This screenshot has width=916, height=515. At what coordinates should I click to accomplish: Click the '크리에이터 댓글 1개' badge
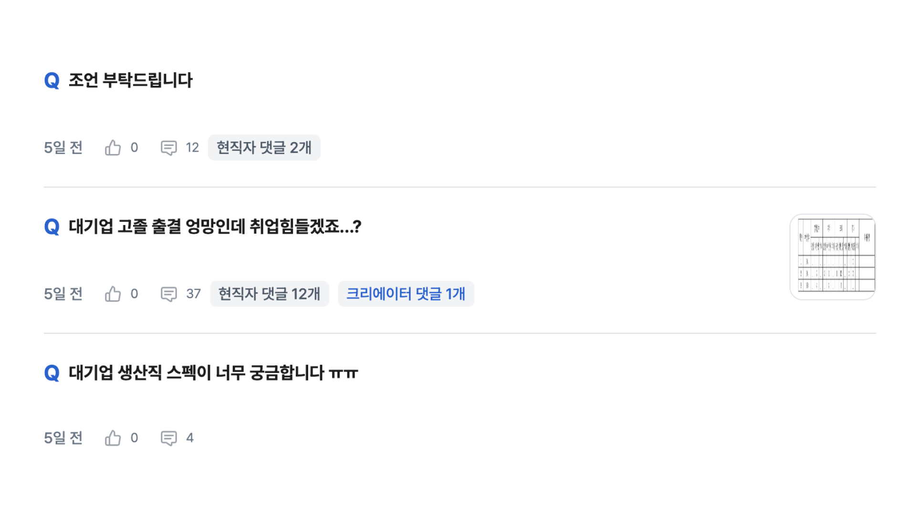coord(406,294)
